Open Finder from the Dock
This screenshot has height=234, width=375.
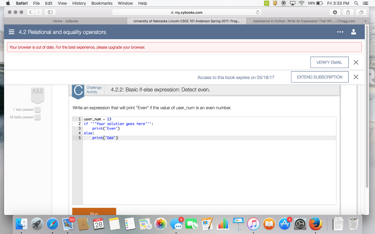[22, 224]
